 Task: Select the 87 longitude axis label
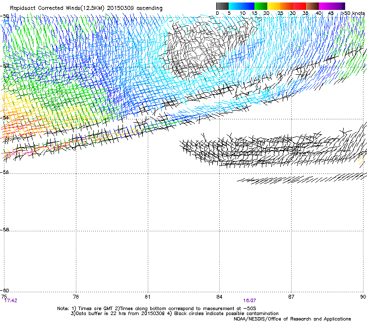pos(291,297)
